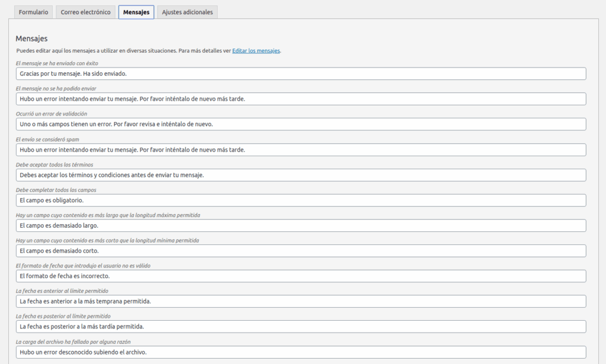
Task: Click the 'Mensajes' section heading
Action: point(32,38)
